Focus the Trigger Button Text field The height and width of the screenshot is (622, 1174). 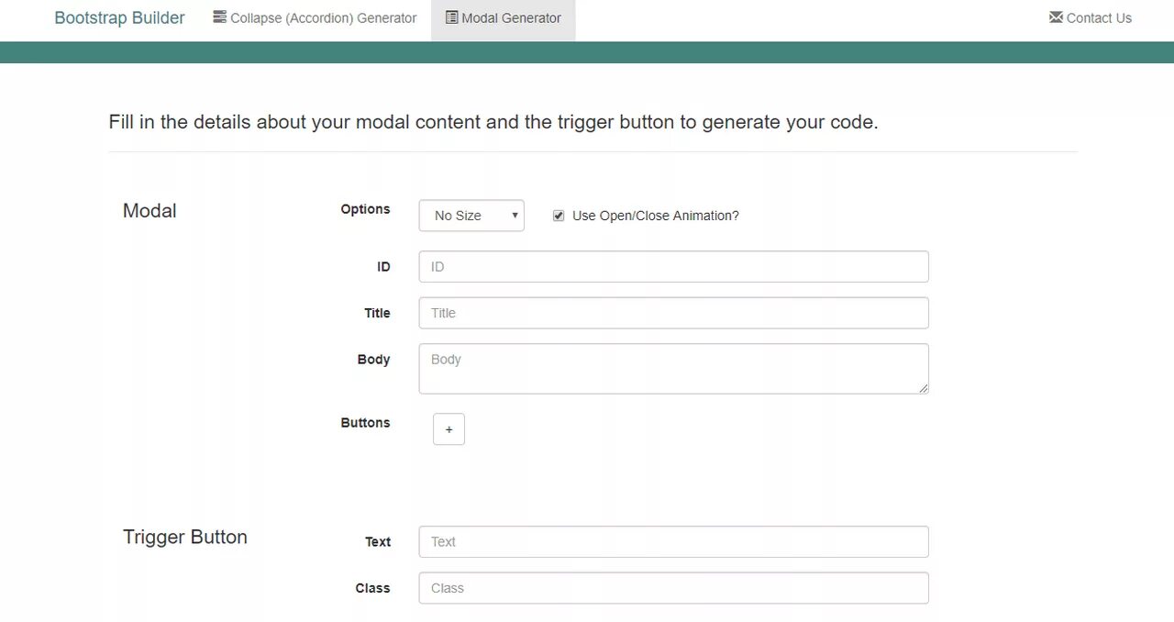click(x=673, y=542)
